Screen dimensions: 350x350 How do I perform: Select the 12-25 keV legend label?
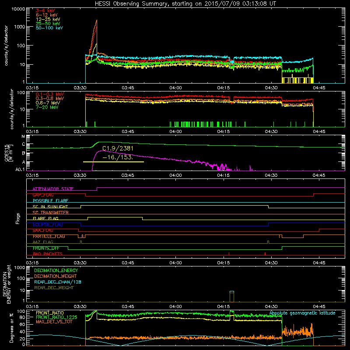pos(48,19)
